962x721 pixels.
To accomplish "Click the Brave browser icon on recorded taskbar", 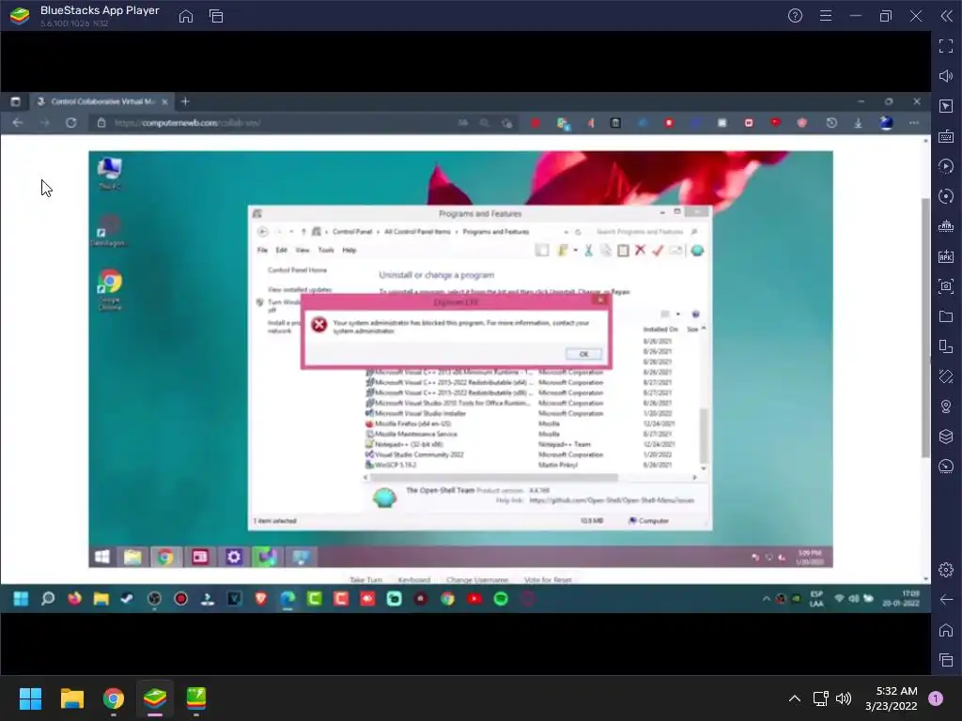I will (x=261, y=599).
